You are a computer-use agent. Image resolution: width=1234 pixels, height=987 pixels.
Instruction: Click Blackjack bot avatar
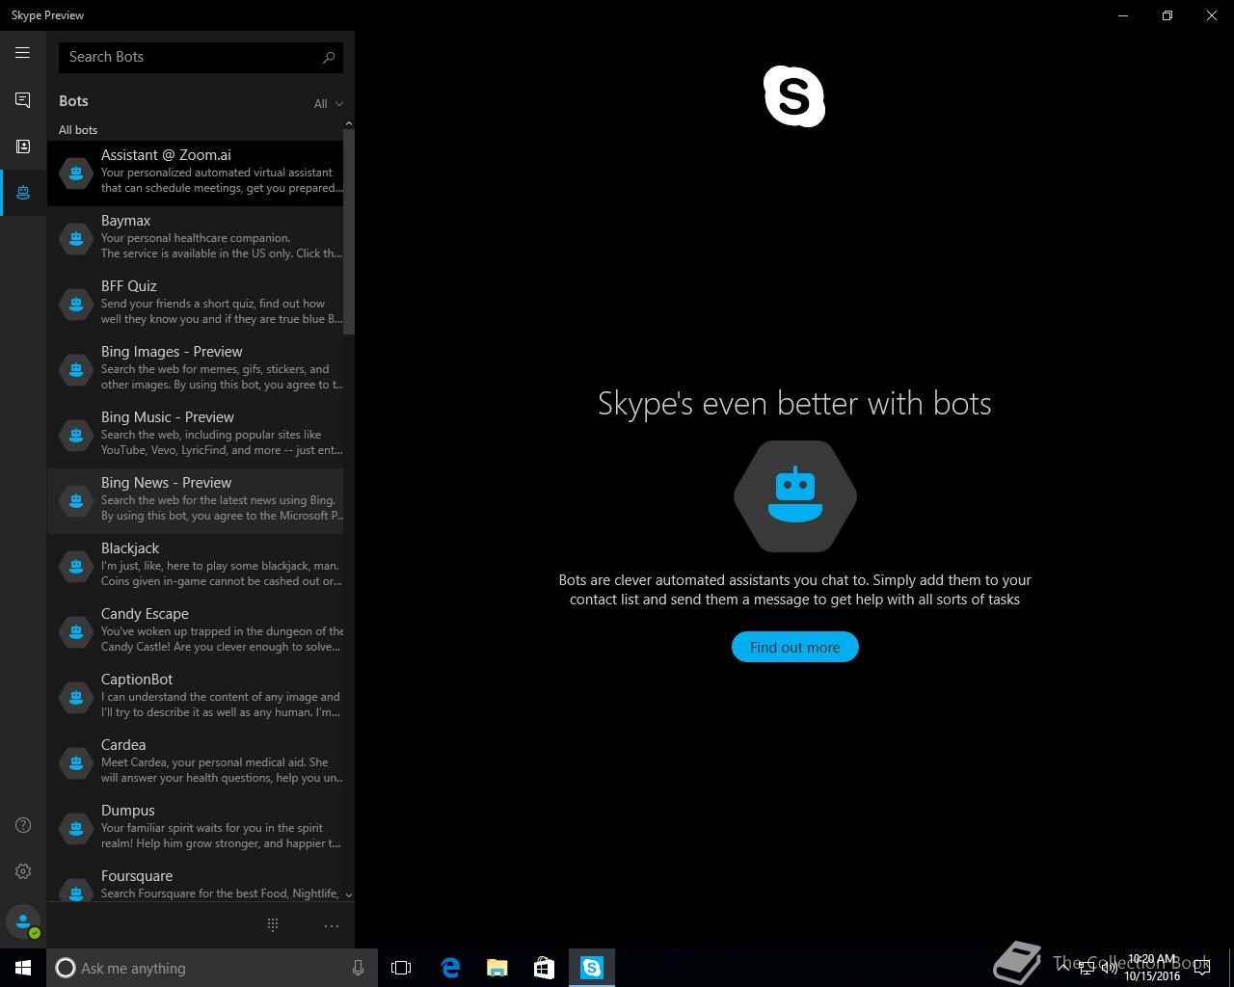point(76,566)
